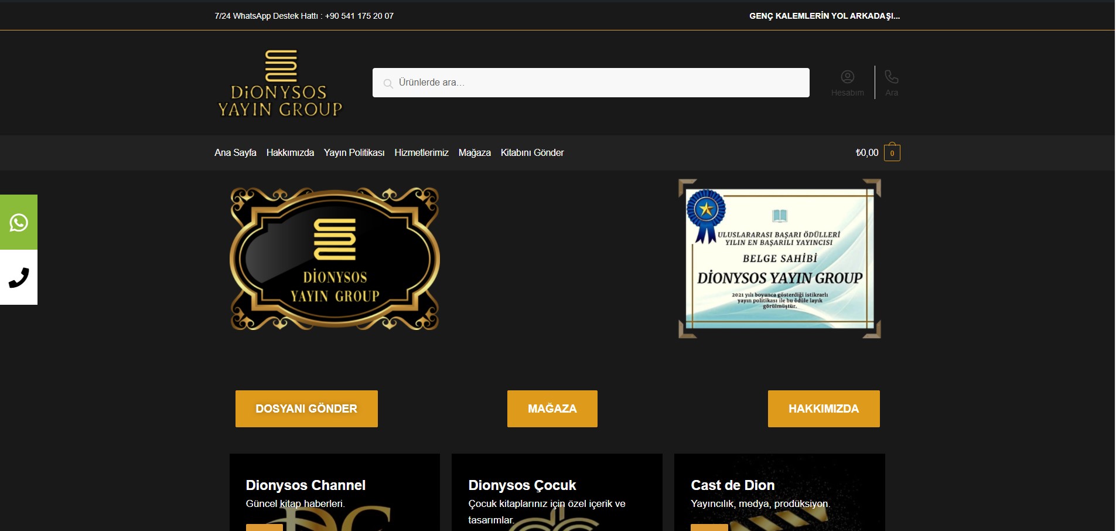
Task: Go to Ana Sayfa menu item
Action: (236, 152)
